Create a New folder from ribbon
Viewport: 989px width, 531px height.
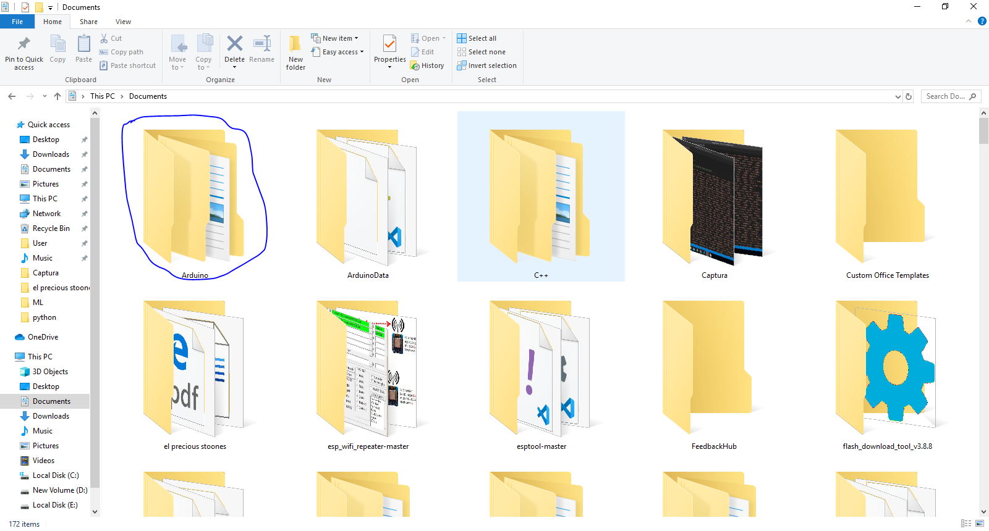pos(295,52)
